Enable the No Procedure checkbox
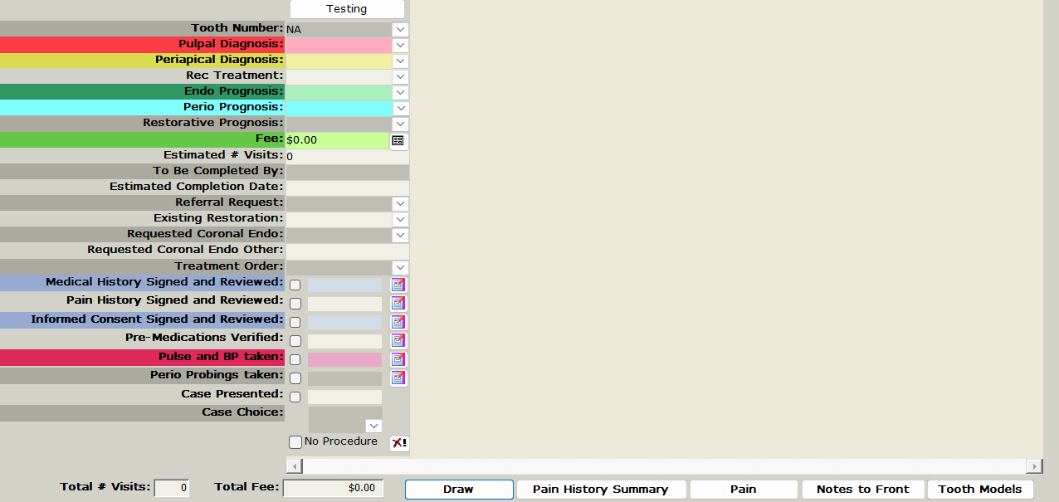The width and height of the screenshot is (1059, 502). click(295, 442)
